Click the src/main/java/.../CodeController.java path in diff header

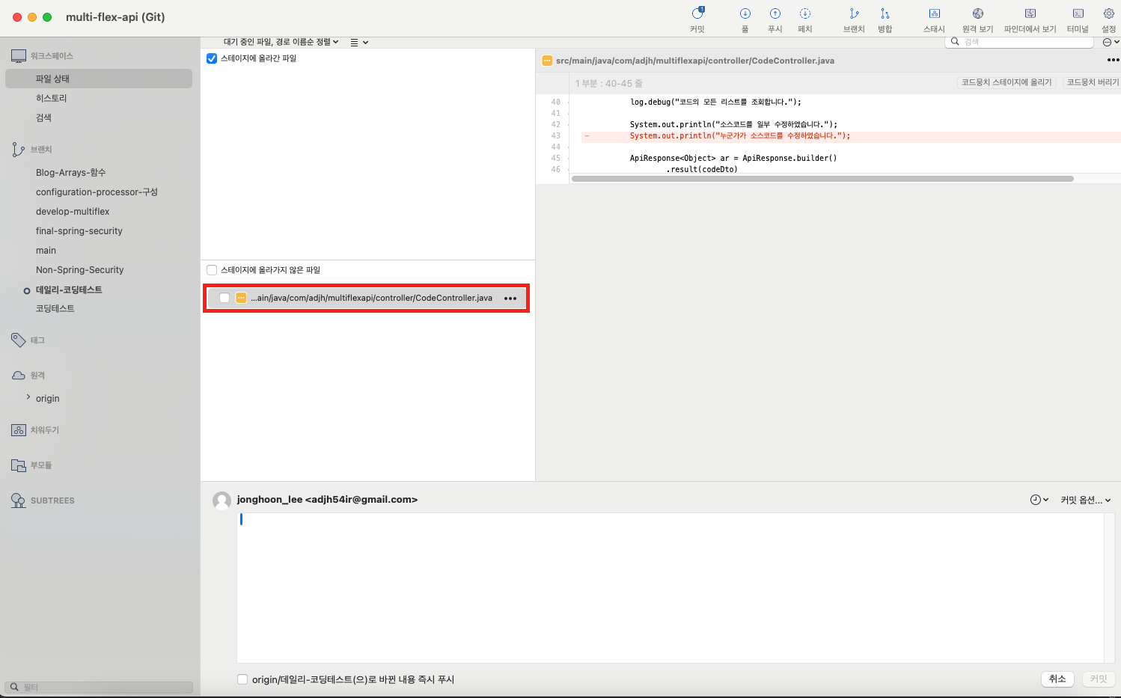point(695,61)
